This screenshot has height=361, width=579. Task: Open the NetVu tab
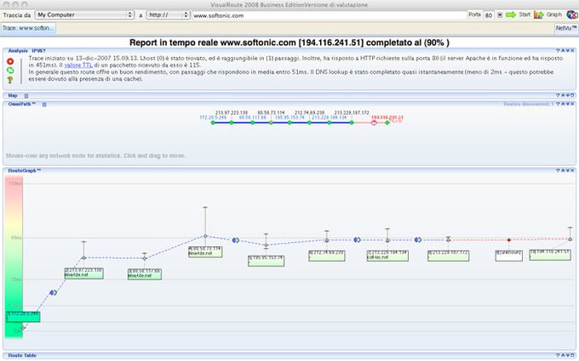click(566, 28)
